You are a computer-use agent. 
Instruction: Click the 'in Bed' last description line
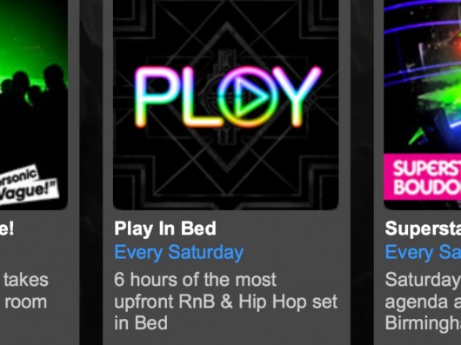click(x=141, y=322)
